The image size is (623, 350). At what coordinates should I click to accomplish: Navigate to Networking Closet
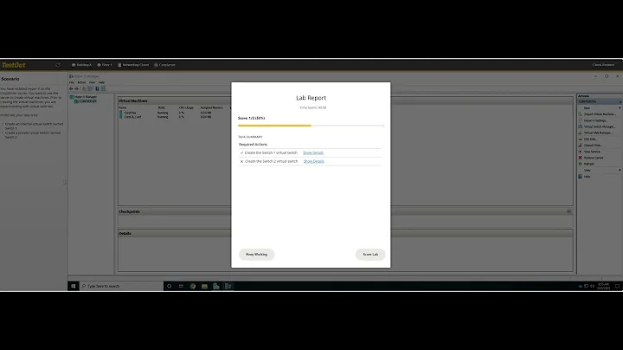click(x=133, y=65)
